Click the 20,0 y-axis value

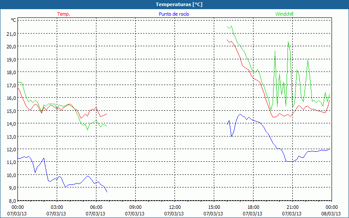(12, 47)
